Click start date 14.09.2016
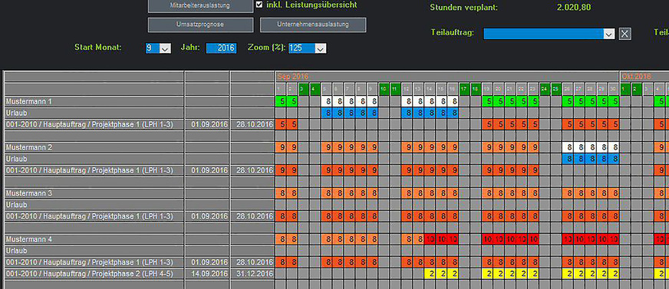The height and width of the screenshot is (289, 669). (x=207, y=274)
